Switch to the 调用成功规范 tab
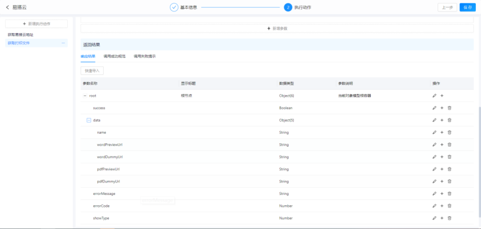Image resolution: width=481 pixels, height=229 pixels. pos(114,56)
